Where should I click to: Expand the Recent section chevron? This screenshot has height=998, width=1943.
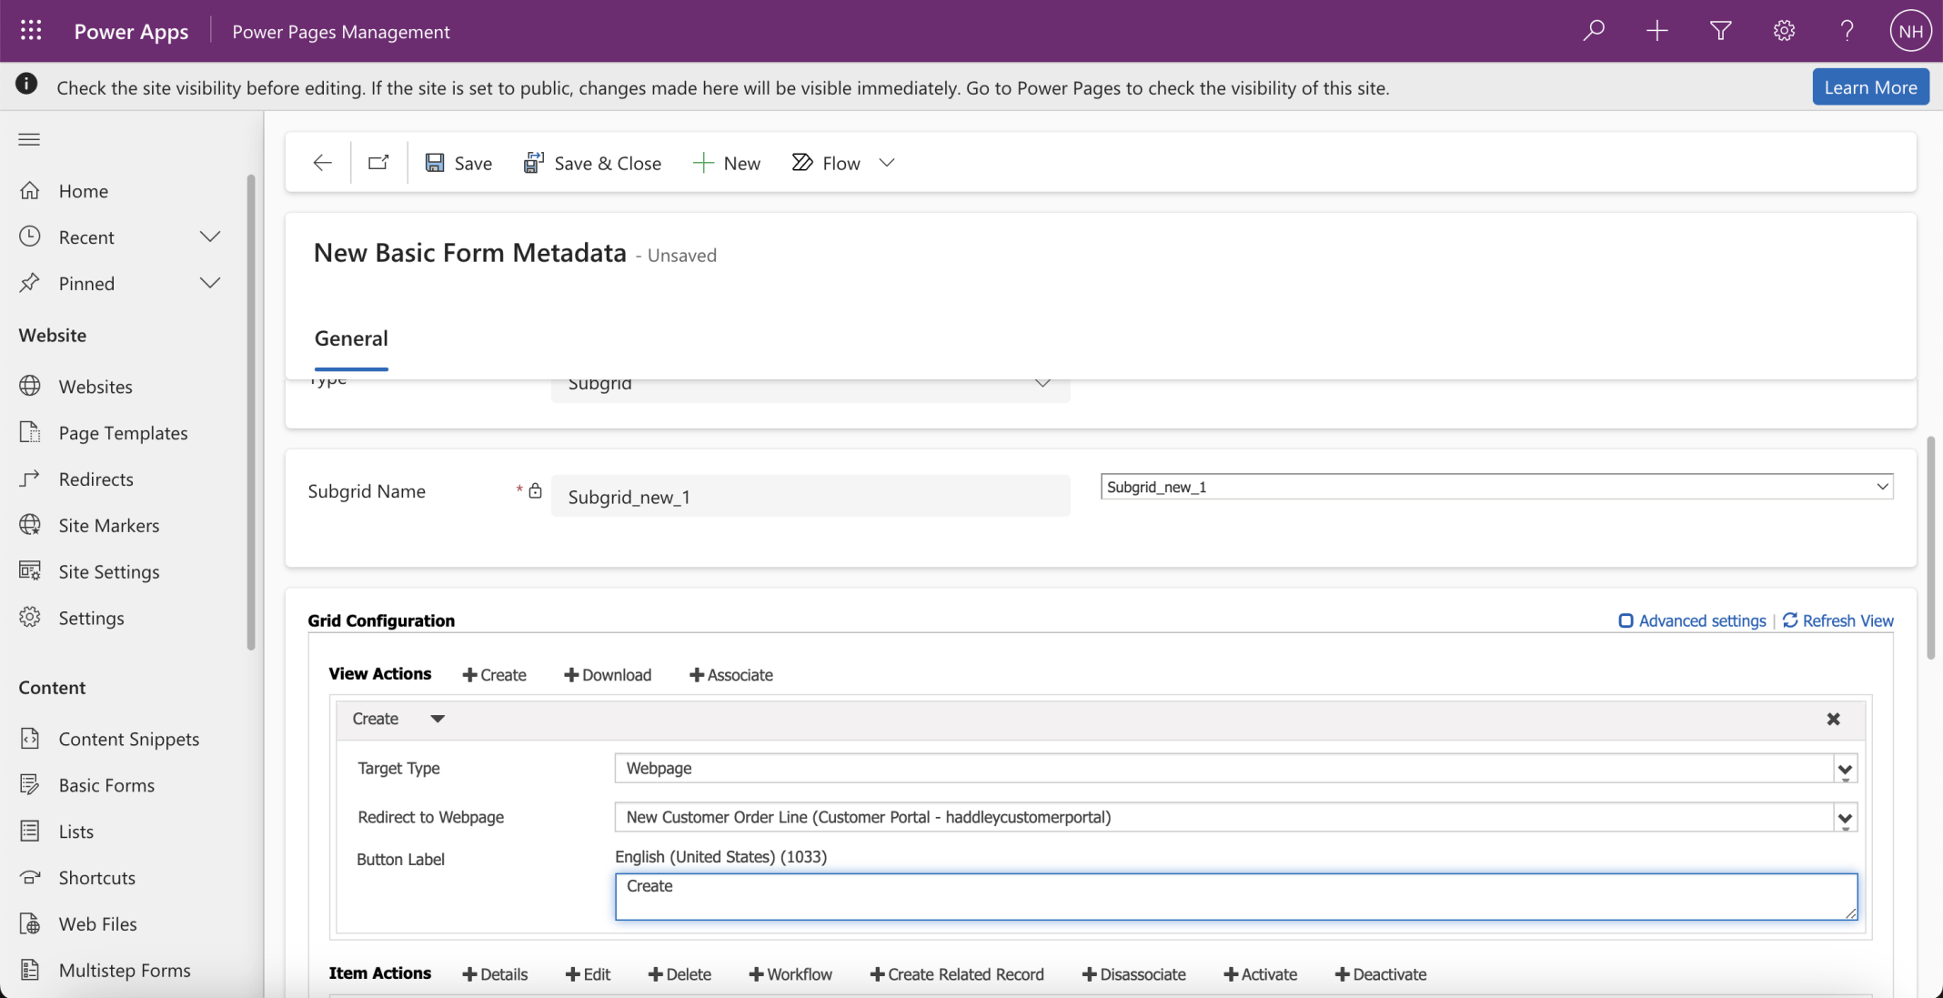point(210,237)
